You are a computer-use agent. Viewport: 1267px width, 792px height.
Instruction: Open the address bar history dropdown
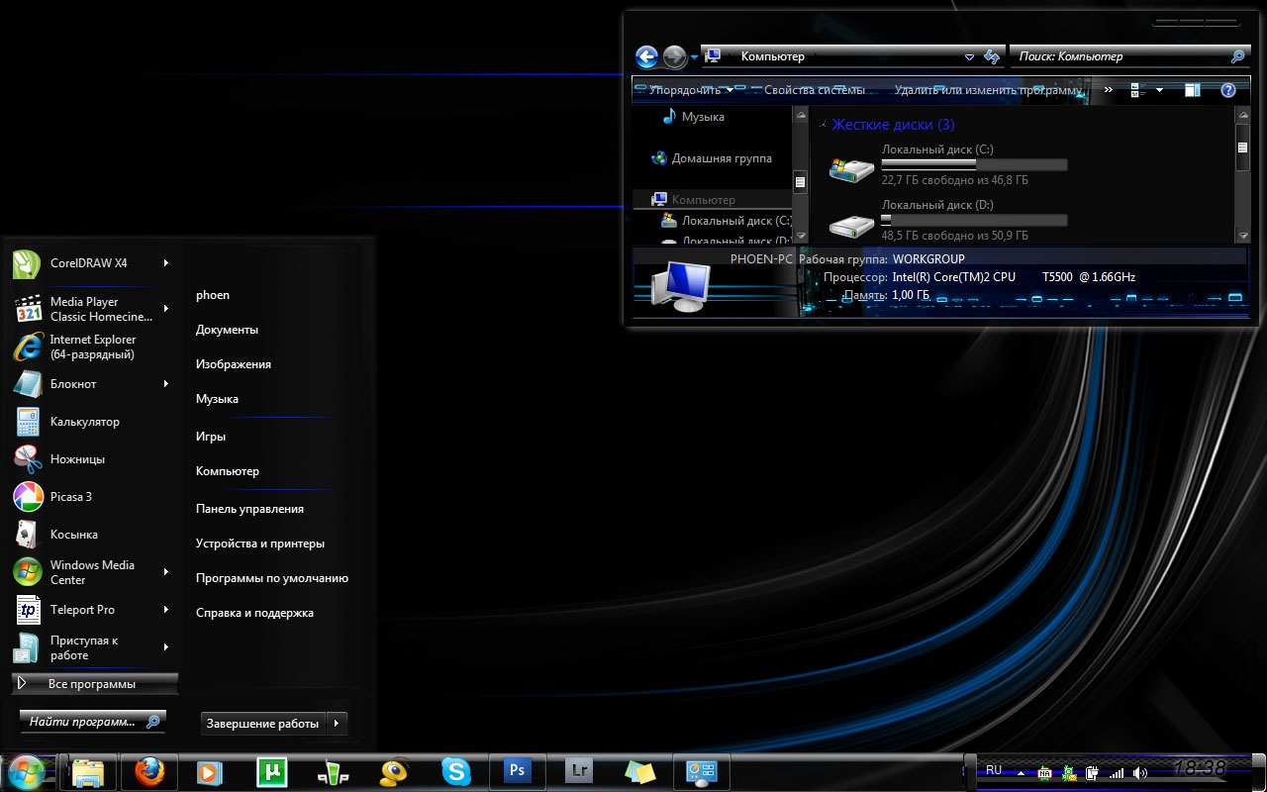pyautogui.click(x=969, y=57)
